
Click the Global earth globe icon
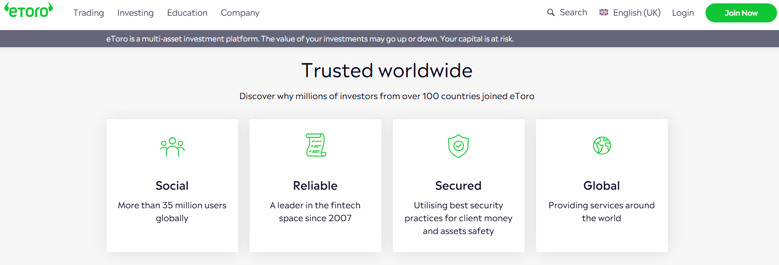pyautogui.click(x=602, y=145)
